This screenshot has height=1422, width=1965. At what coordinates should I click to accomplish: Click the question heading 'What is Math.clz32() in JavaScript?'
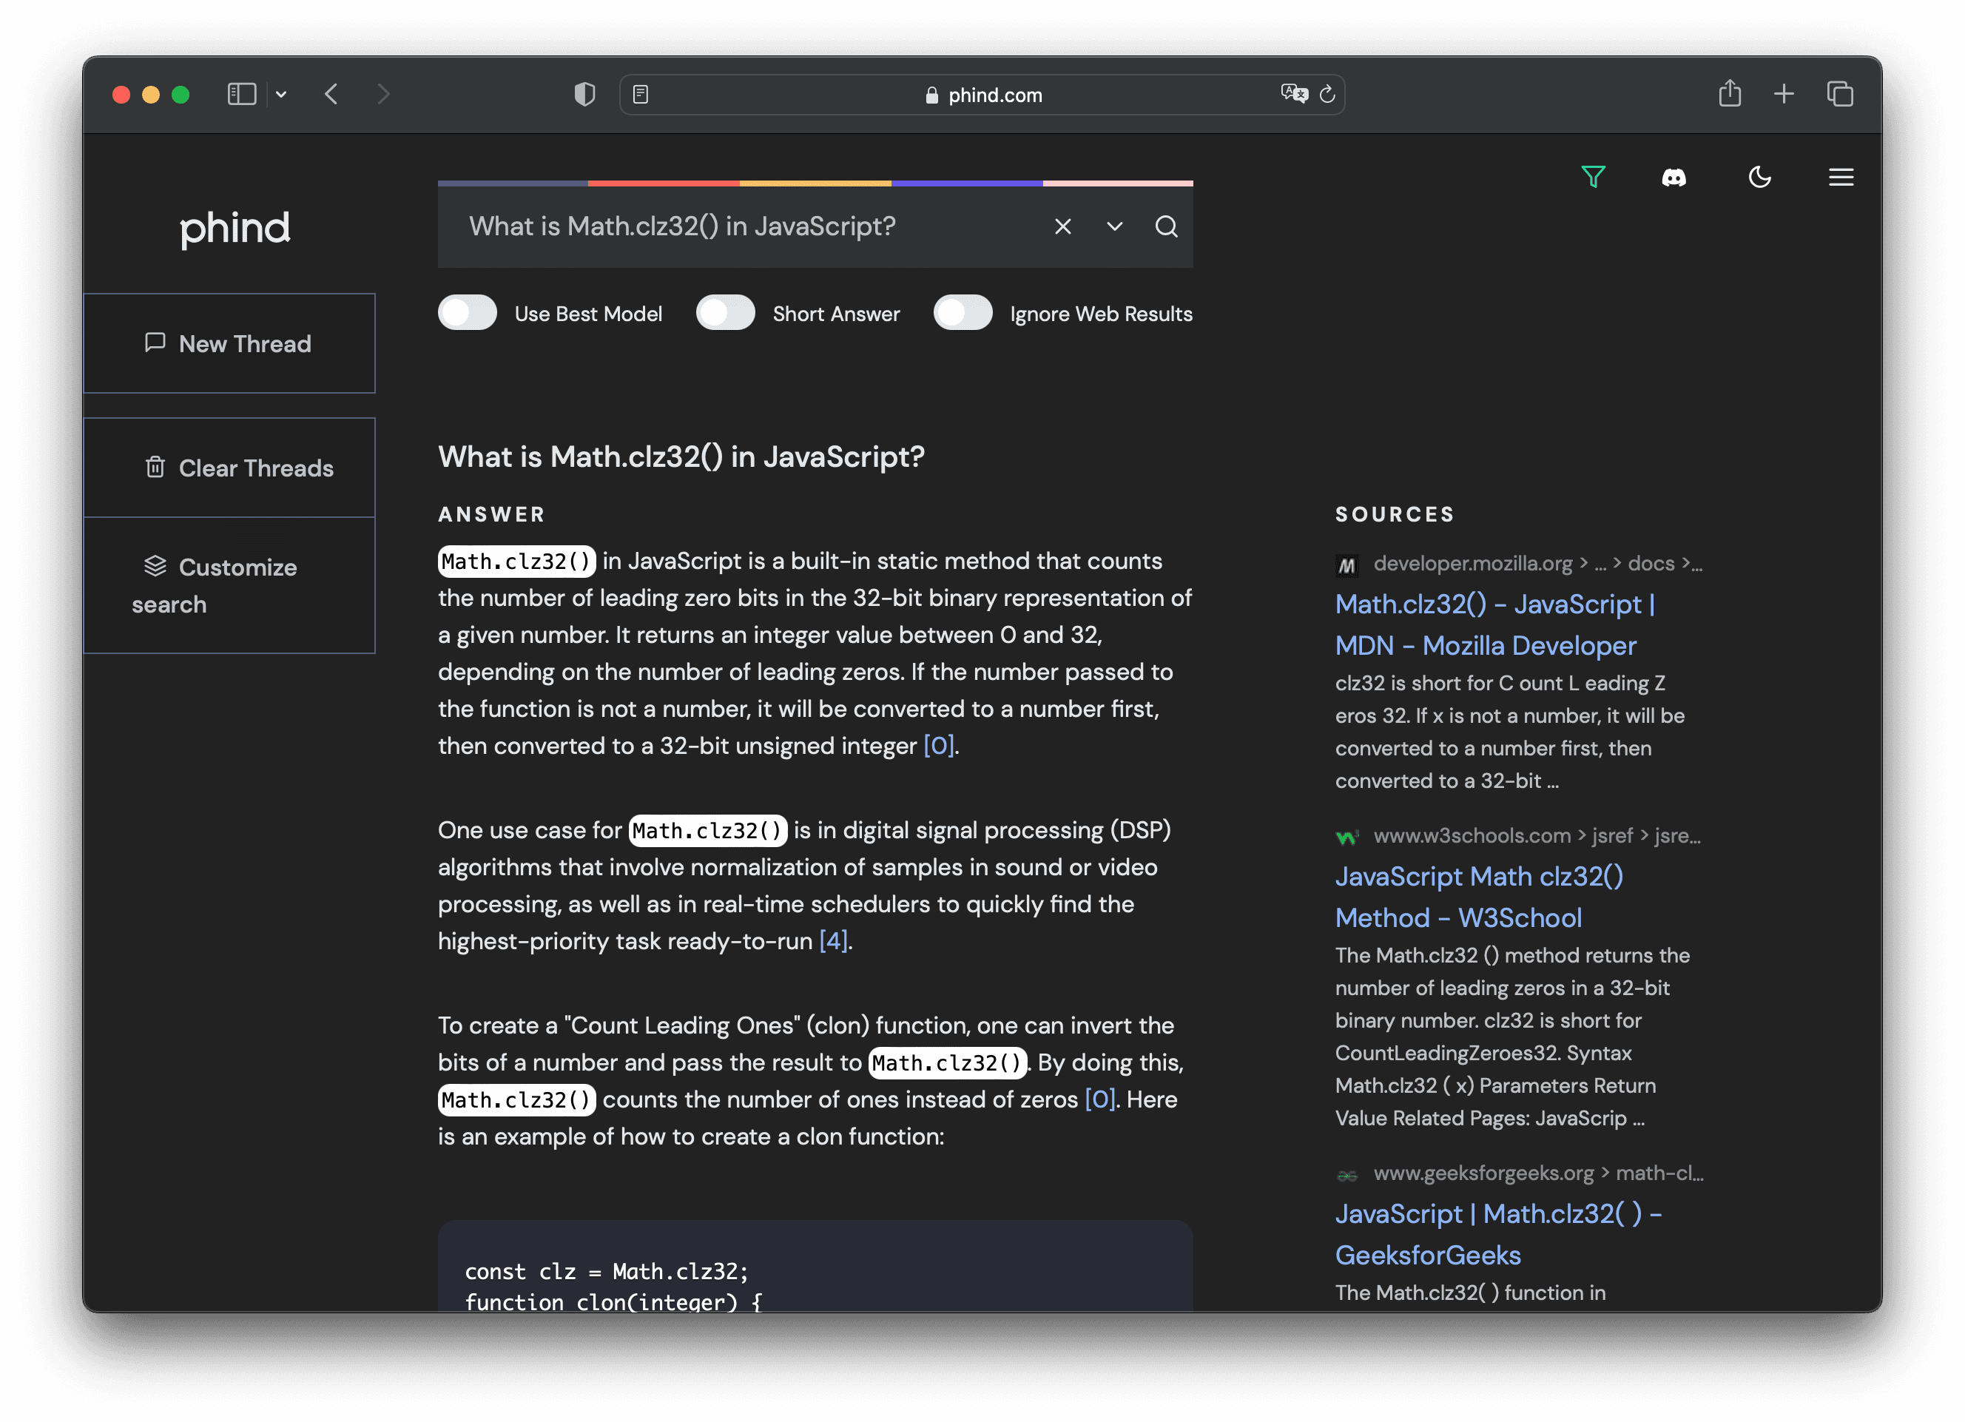(681, 456)
